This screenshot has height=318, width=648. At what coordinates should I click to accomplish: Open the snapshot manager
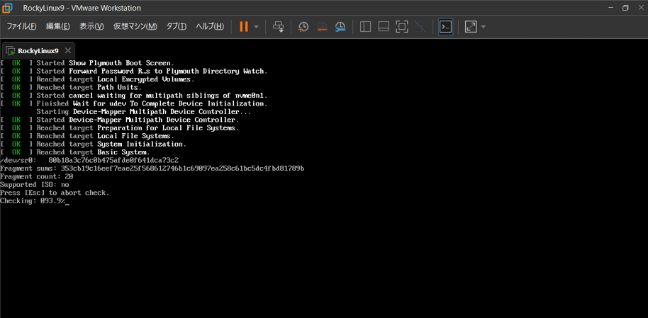[340, 27]
